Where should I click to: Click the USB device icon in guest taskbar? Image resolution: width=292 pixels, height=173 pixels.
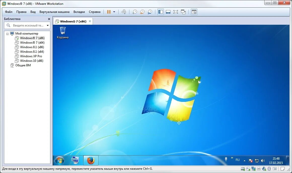226,159
